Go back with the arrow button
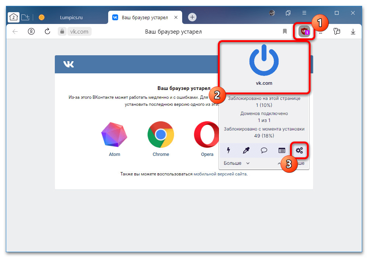Screen dimensions: 368x258 tap(15, 31)
